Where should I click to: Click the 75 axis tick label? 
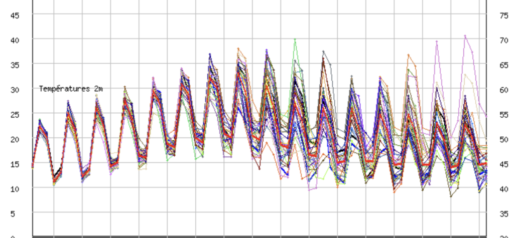(504, 16)
